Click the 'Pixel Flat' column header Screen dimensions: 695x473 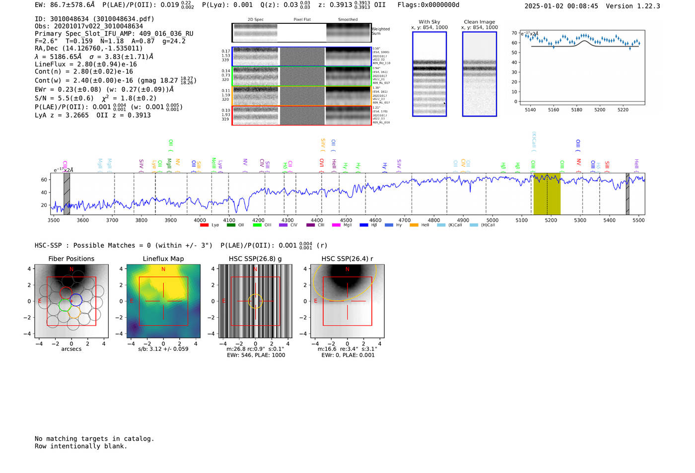point(302,20)
